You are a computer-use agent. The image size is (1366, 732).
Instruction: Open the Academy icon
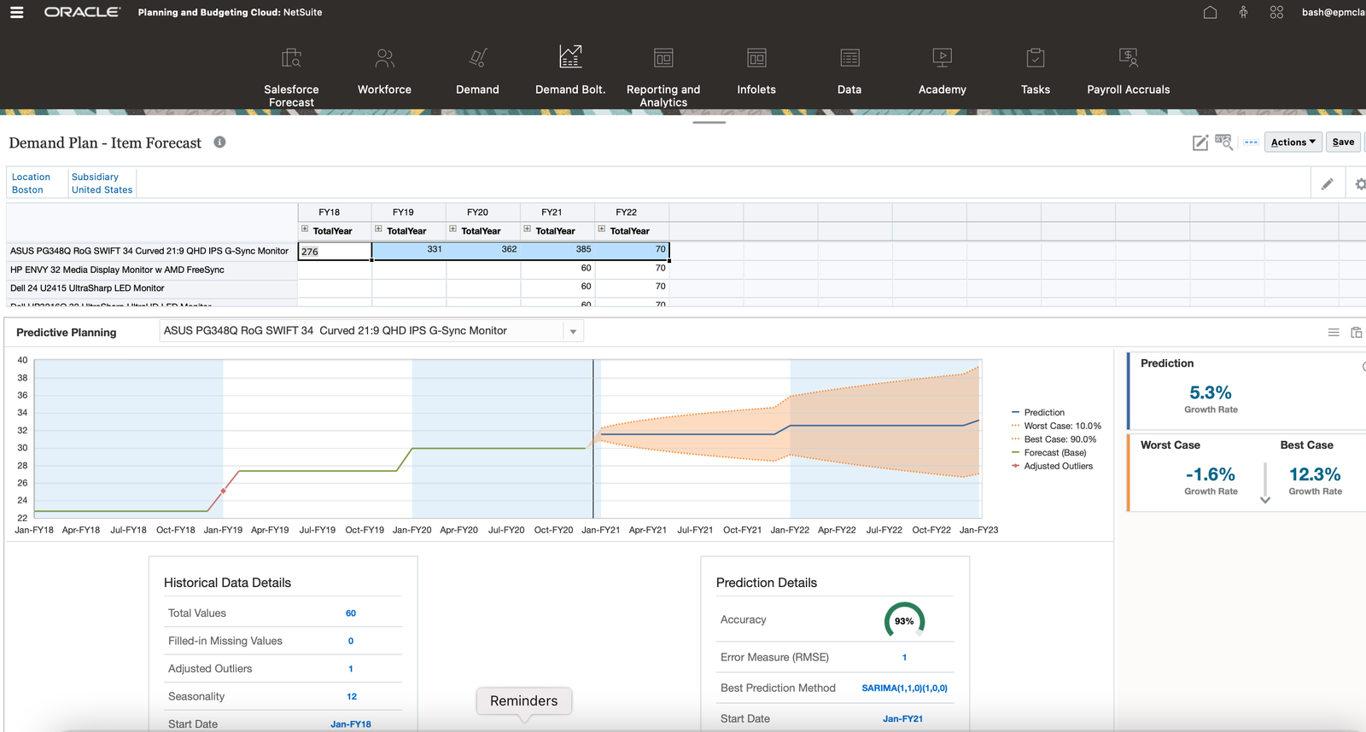pos(943,57)
